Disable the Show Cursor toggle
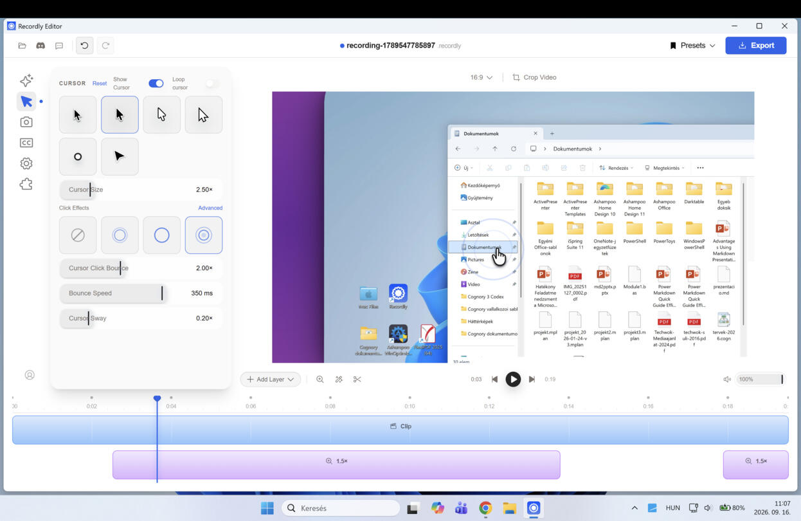 click(156, 84)
